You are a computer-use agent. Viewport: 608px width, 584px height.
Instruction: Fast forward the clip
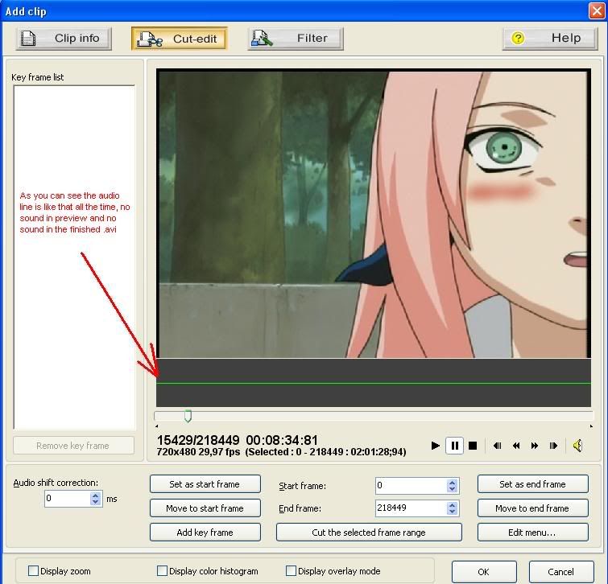pos(535,446)
